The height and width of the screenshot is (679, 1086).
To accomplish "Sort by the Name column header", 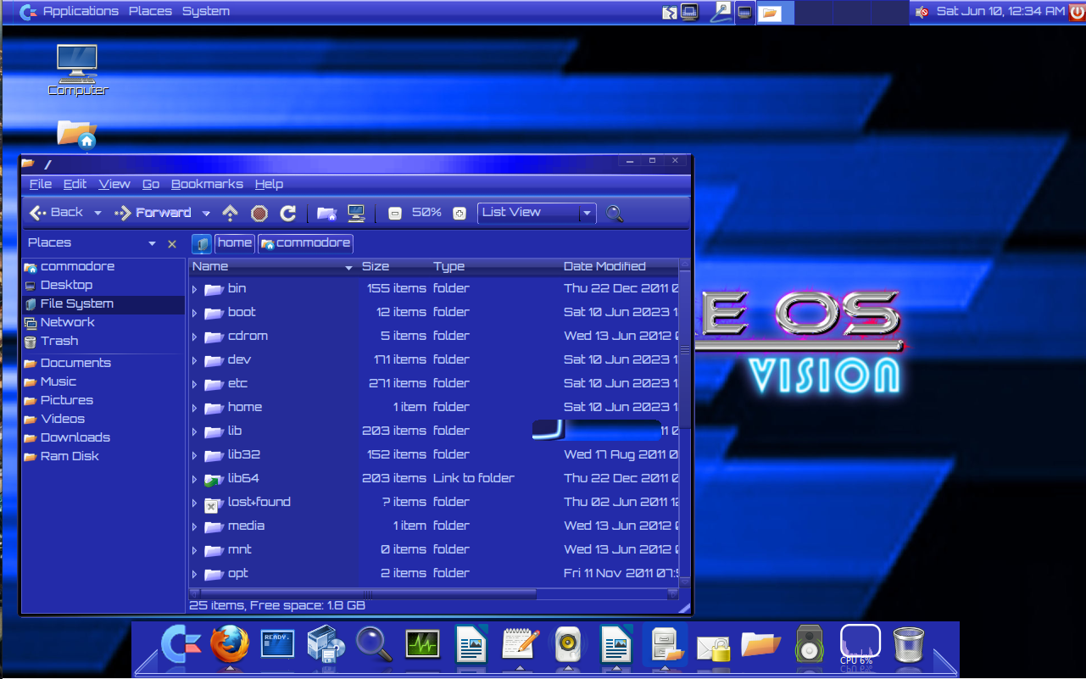I will [273, 266].
